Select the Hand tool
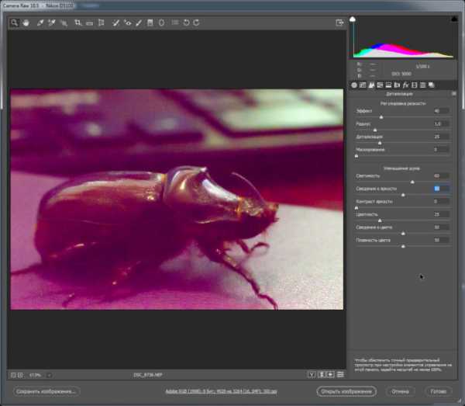 coord(25,23)
